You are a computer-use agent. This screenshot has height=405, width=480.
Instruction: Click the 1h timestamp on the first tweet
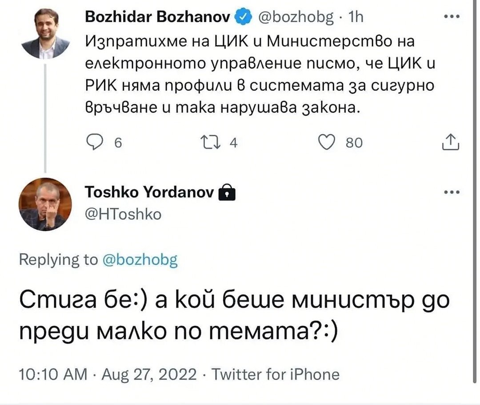pyautogui.click(x=355, y=18)
